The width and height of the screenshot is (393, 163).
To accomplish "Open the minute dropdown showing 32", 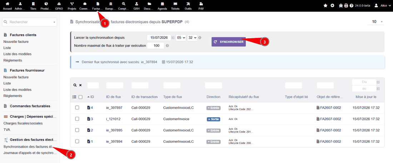I will pos(193,38).
